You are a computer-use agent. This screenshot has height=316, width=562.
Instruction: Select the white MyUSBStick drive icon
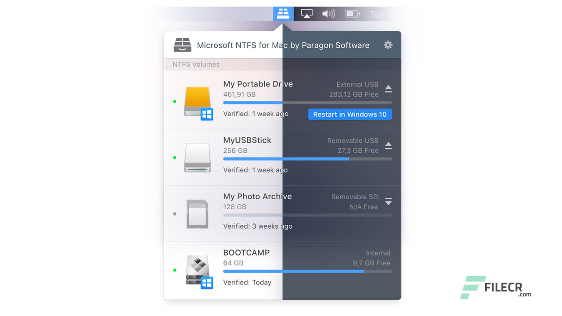click(x=198, y=158)
